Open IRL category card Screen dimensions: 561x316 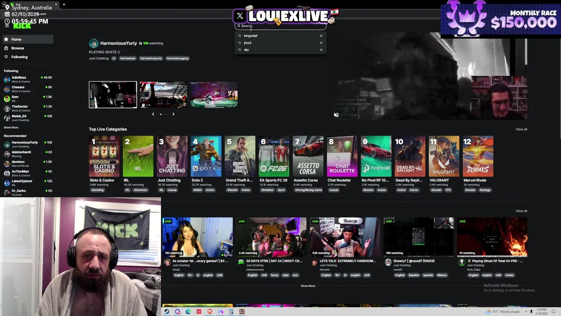pos(138,156)
